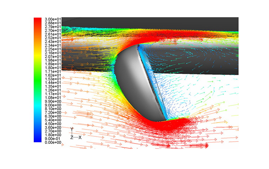Screen dimensions: 269x169
Task: Click the Z axis label of the triad
Action: 72,137
